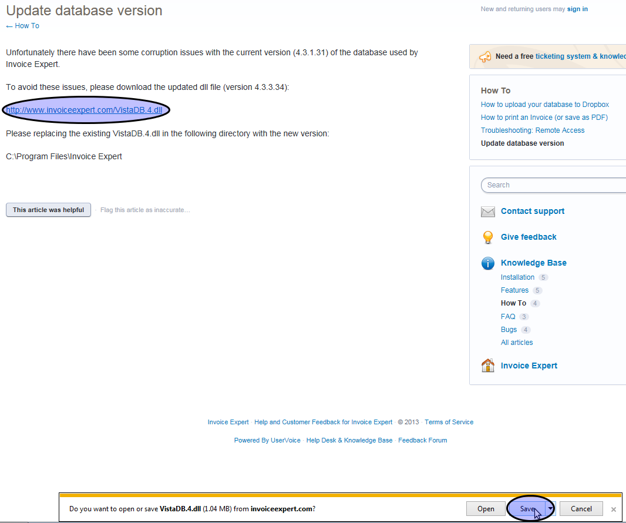The image size is (626, 523).
Task: Open Feedback Forum link
Action: click(x=422, y=440)
